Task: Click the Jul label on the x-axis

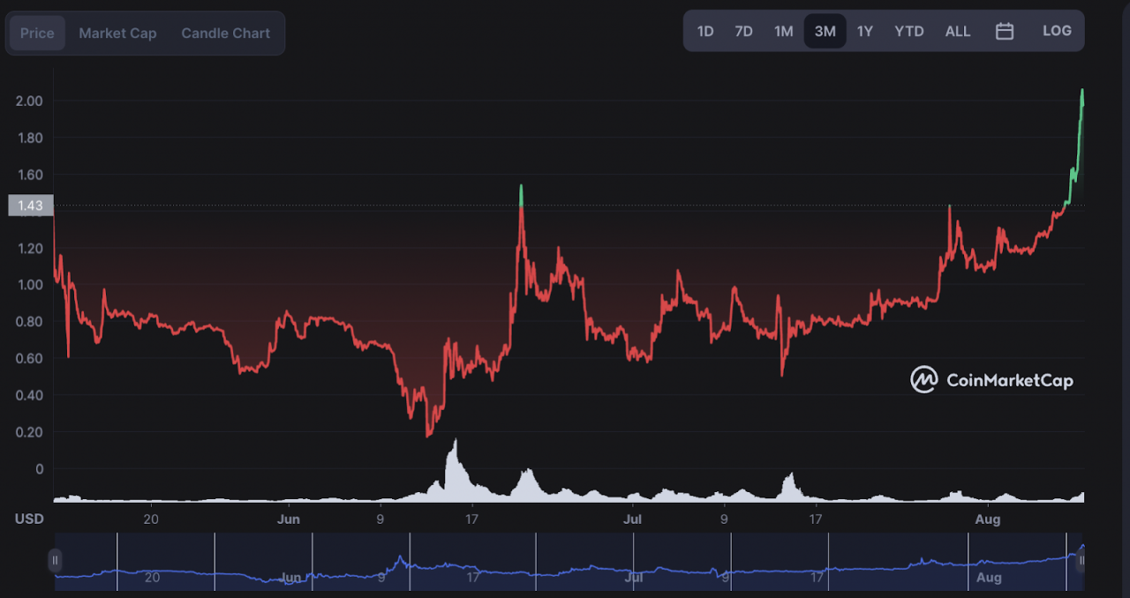Action: (x=633, y=519)
